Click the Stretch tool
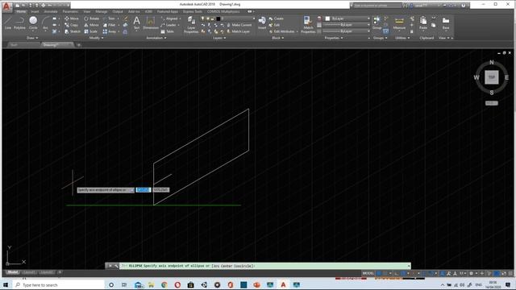Viewport: 516px width, 290px height. 73,31
